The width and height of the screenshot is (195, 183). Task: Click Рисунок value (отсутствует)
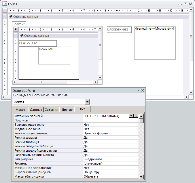(111, 163)
